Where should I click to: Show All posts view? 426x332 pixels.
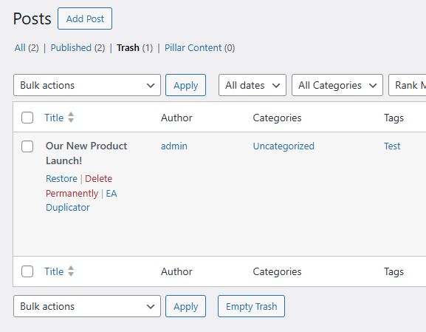(20, 47)
